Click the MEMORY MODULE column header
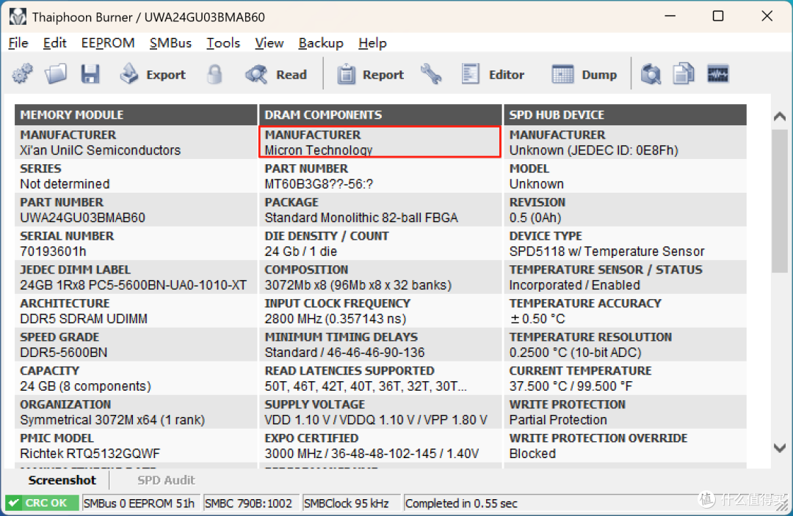 [x=136, y=114]
